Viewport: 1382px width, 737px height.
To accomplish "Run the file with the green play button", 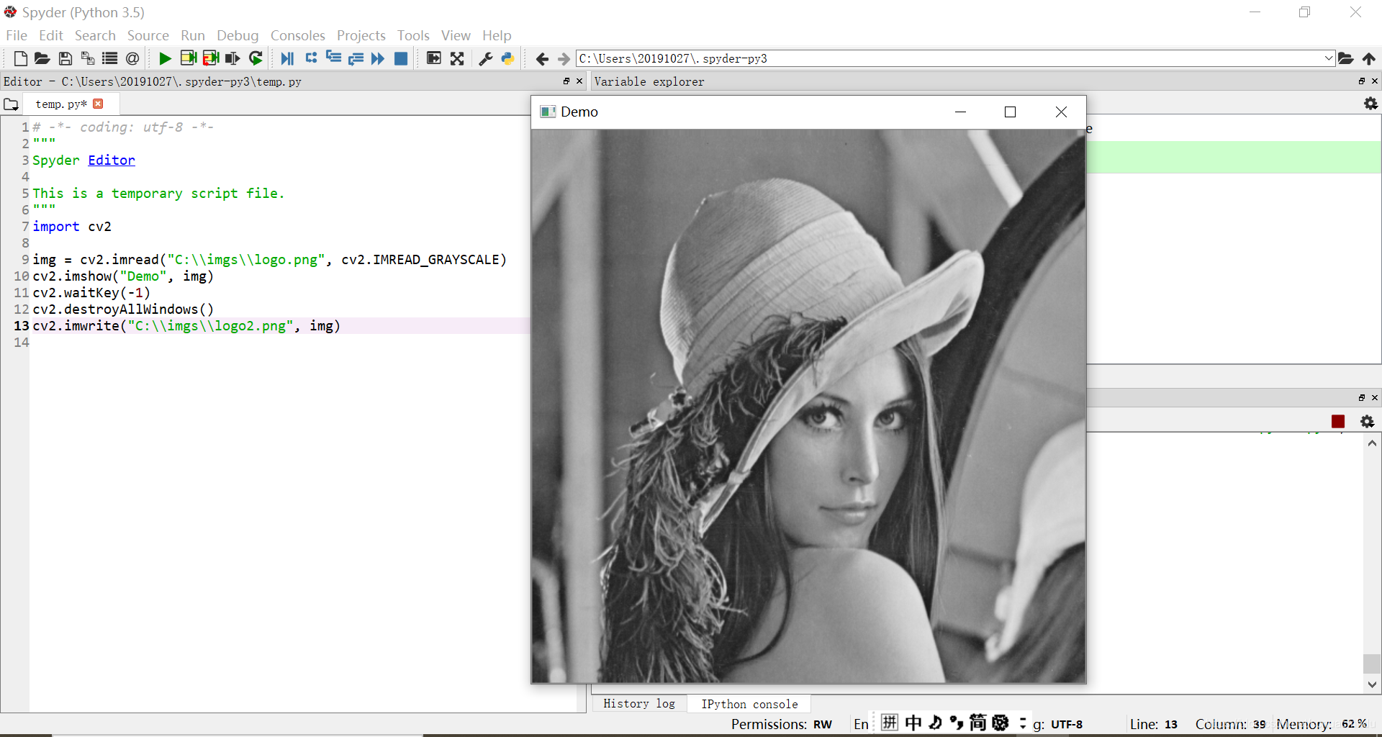I will (165, 58).
